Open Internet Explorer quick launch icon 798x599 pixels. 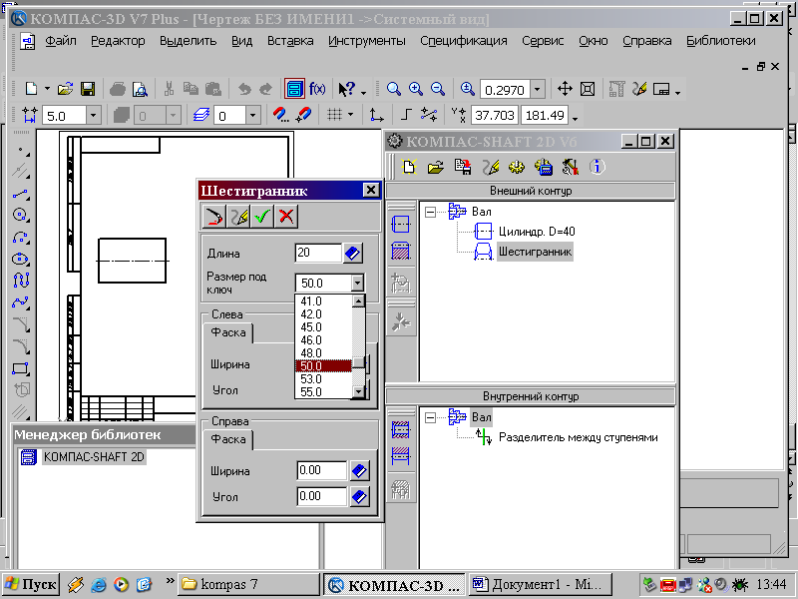click(98, 584)
